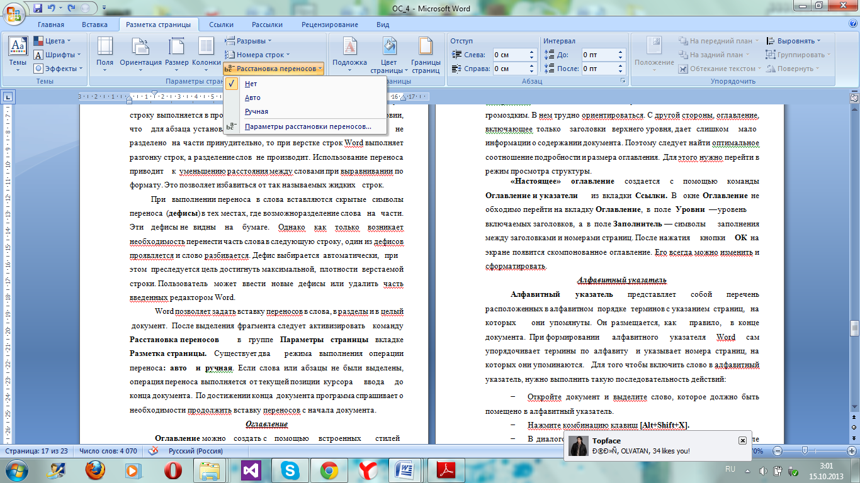Image resolution: width=860 pixels, height=483 pixels.
Task: Click the spell-check proofing status icon
Action: tap(152, 451)
